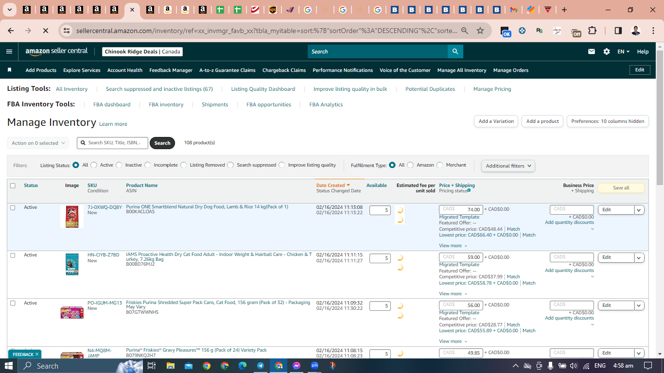Screen dimensions: 664x373
Task: Open the settings gear in Seller Central
Action: pyautogui.click(x=607, y=51)
